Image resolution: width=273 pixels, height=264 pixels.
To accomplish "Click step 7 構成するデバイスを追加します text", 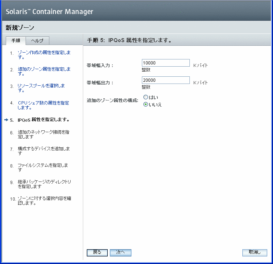I will coord(44,151).
